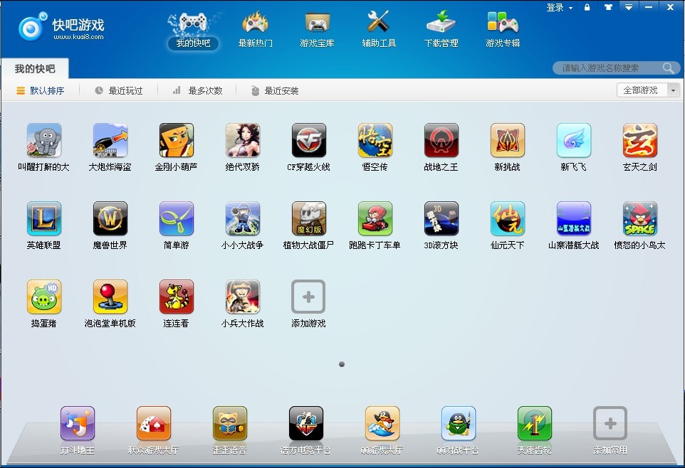
Task: Open 悟空传 game icon
Action: (x=375, y=140)
